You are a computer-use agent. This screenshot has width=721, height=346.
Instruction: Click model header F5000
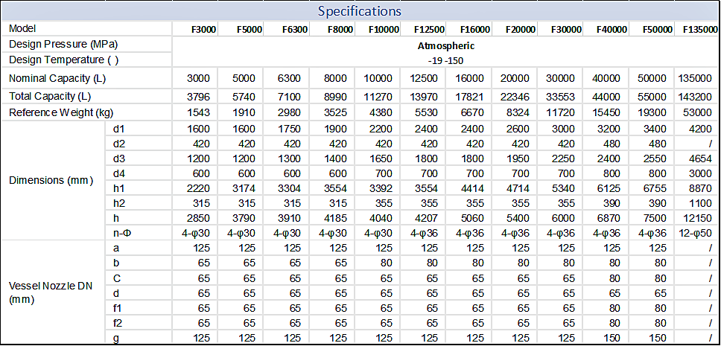250,30
